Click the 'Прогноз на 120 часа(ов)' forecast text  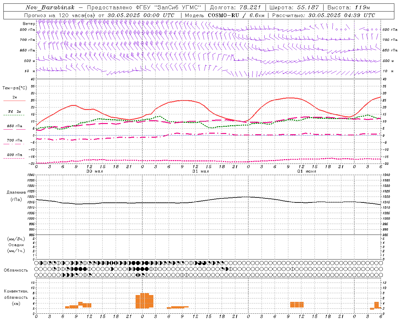[60, 15]
